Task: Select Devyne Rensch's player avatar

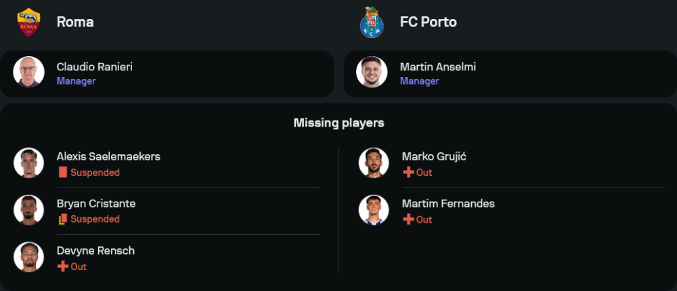Action: (28, 257)
